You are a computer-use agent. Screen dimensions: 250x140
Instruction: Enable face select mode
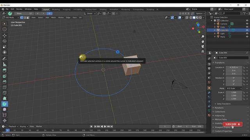pos(28,17)
